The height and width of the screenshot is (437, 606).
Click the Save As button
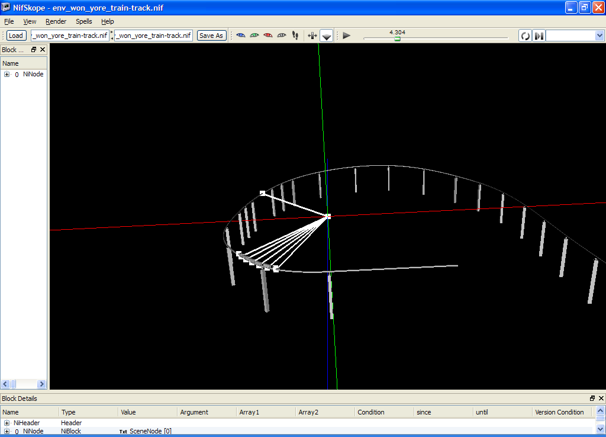point(211,36)
